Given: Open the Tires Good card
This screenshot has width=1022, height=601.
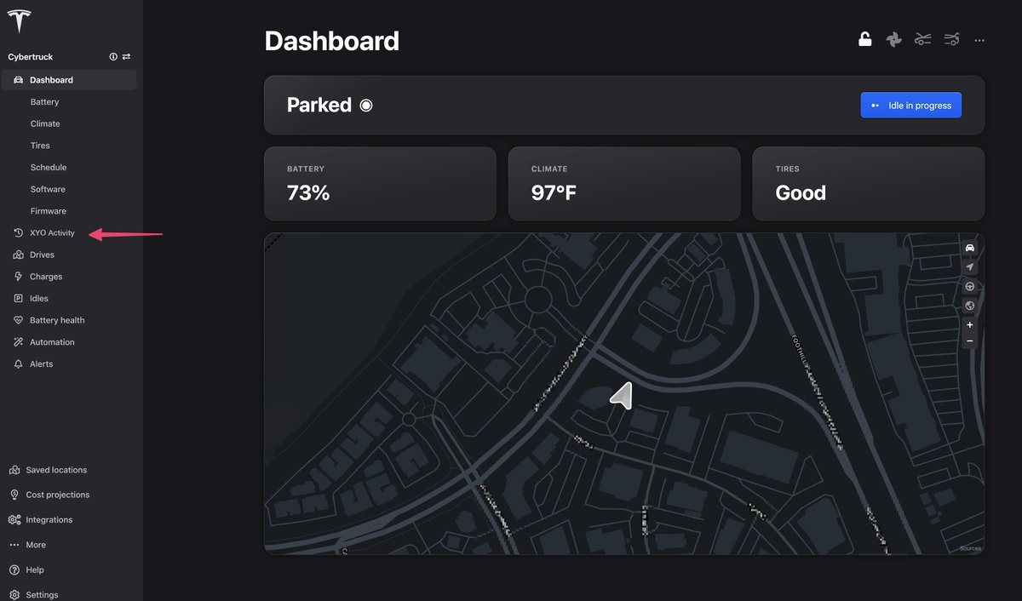Looking at the screenshot, I should [868, 184].
